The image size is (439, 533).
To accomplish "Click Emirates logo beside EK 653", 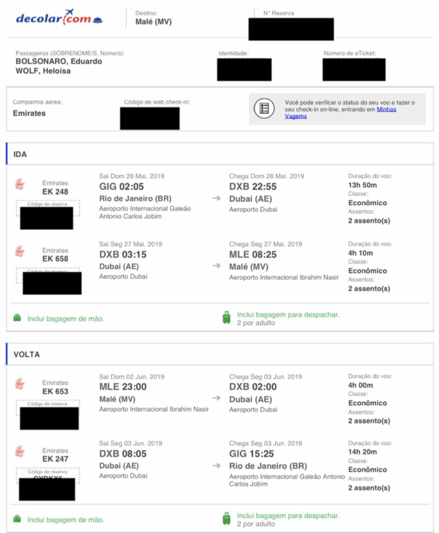I will tap(20, 384).
